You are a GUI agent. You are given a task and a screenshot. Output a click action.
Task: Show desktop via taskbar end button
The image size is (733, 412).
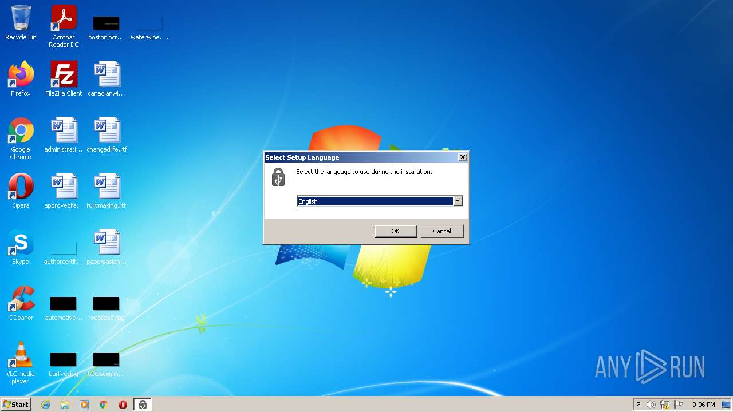point(727,405)
